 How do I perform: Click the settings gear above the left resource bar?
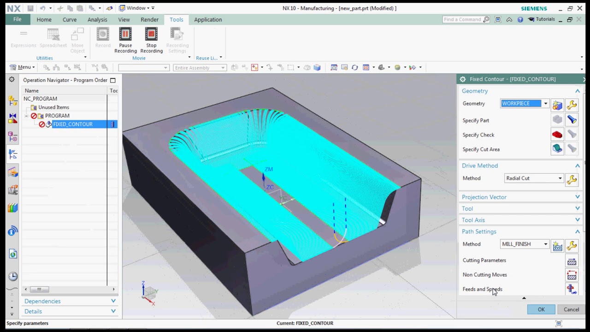click(x=12, y=80)
